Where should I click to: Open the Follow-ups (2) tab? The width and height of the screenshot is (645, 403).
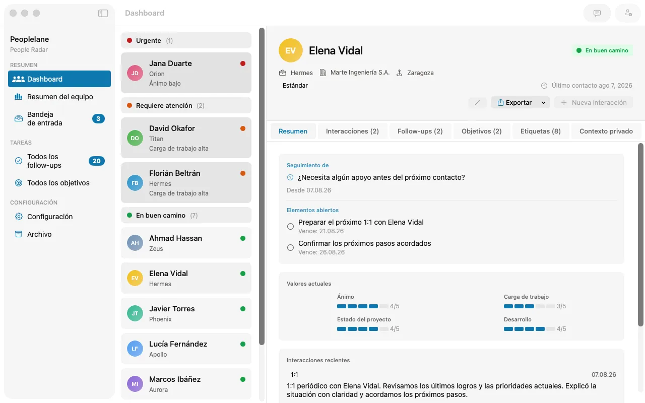click(420, 131)
